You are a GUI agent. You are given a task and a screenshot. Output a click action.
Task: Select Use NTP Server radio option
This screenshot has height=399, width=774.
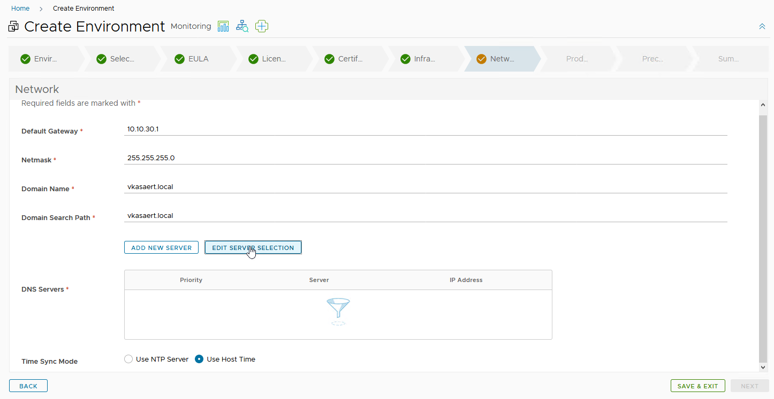pos(128,359)
